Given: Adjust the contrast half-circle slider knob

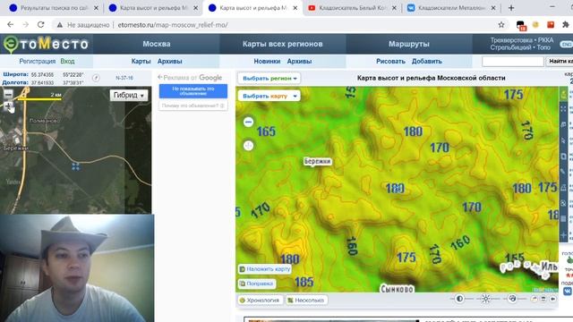Looking at the screenshot, I should point(459,299).
